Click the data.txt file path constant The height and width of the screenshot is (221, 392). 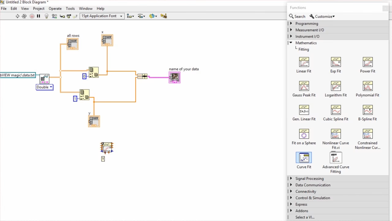coord(17,75)
